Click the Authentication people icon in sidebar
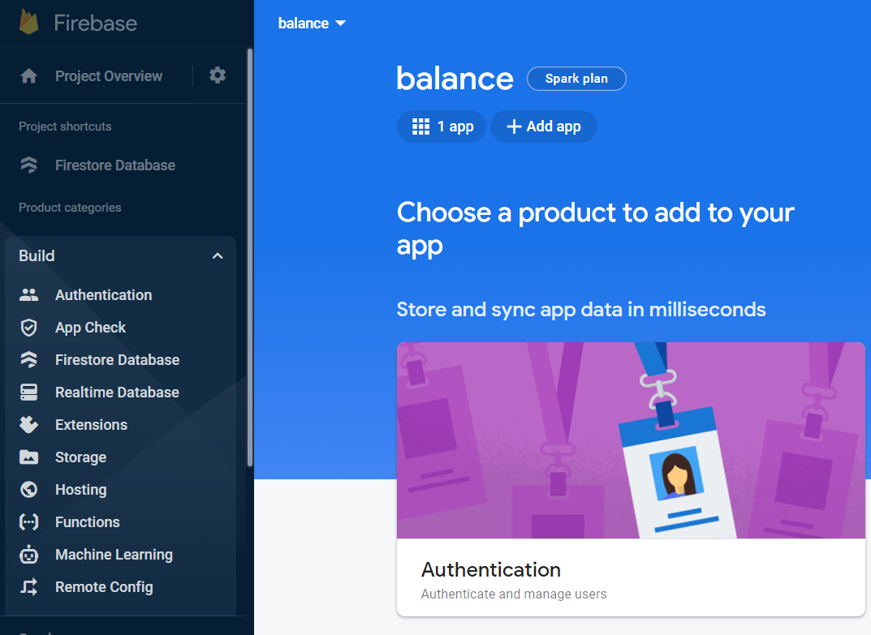Viewport: 871px width, 635px height. 29,294
